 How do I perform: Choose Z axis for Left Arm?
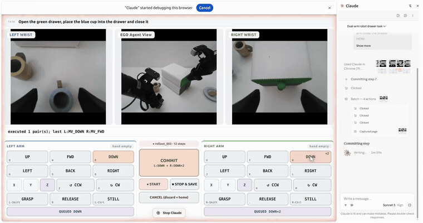click(47, 185)
